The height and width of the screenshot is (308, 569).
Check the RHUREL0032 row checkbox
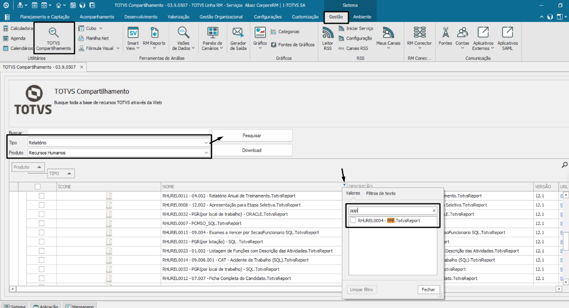pos(42,214)
